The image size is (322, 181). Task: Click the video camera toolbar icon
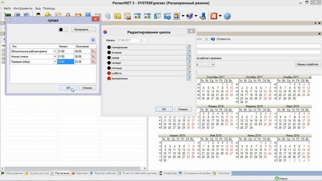pos(190,16)
